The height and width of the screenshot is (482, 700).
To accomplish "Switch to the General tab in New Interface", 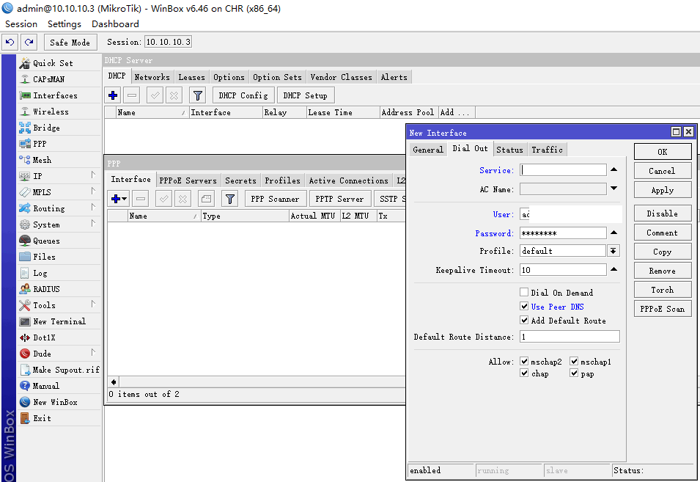I will click(427, 150).
